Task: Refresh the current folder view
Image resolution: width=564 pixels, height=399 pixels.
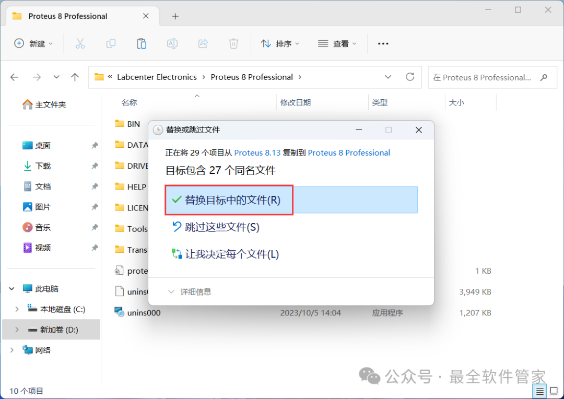Action: [410, 77]
